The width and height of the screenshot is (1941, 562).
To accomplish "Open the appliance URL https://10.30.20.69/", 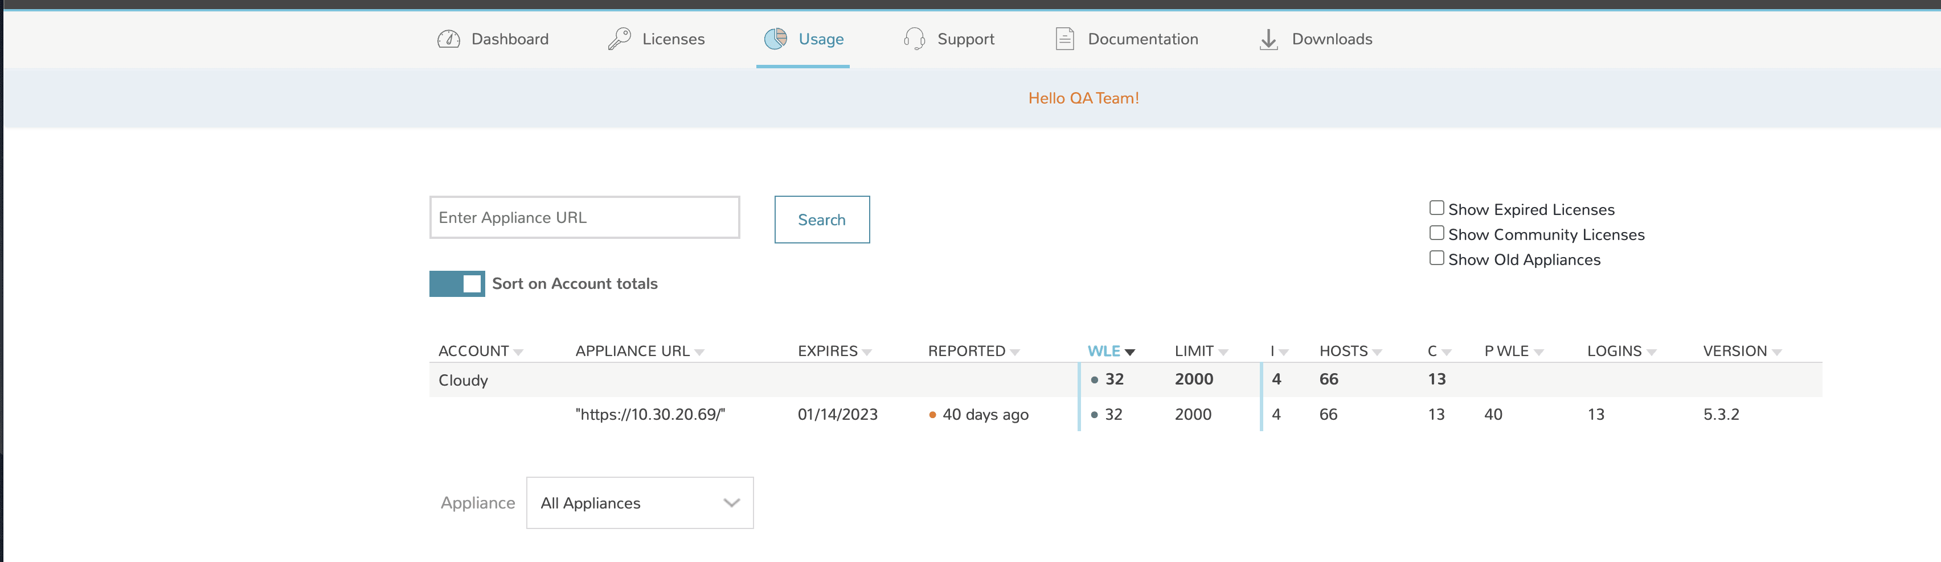I will coord(649,414).
